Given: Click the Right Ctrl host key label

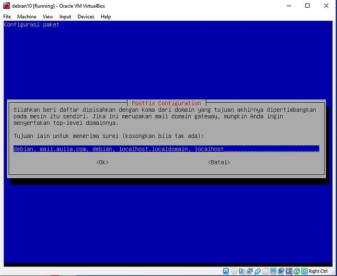Looking at the screenshot, I should click(318, 271).
